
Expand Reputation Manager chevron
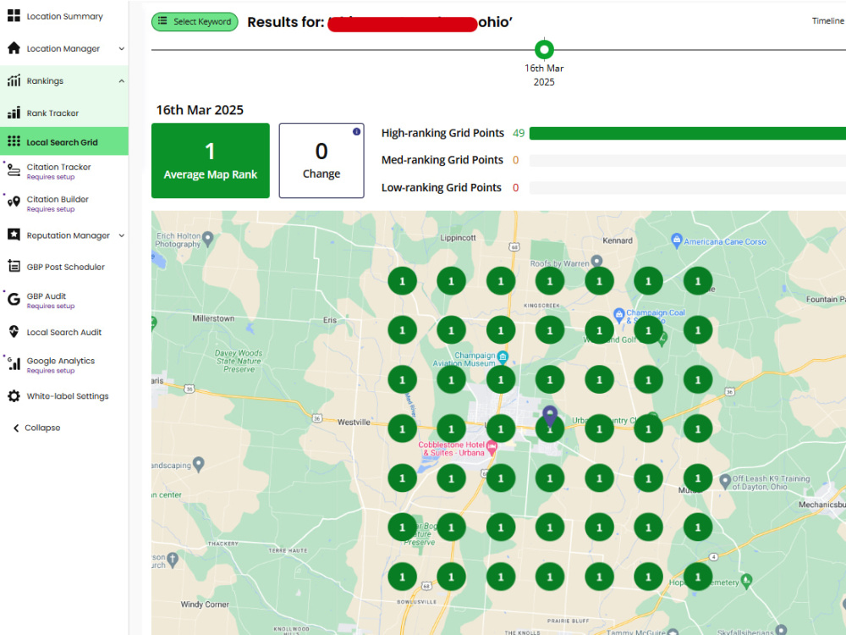point(121,235)
